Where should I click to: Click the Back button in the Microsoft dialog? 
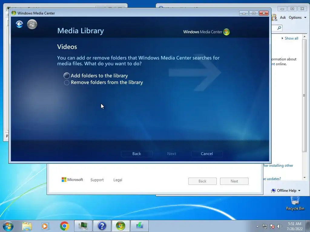[203, 181]
